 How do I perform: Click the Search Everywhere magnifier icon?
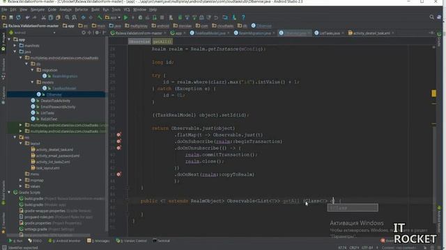(x=432, y=17)
